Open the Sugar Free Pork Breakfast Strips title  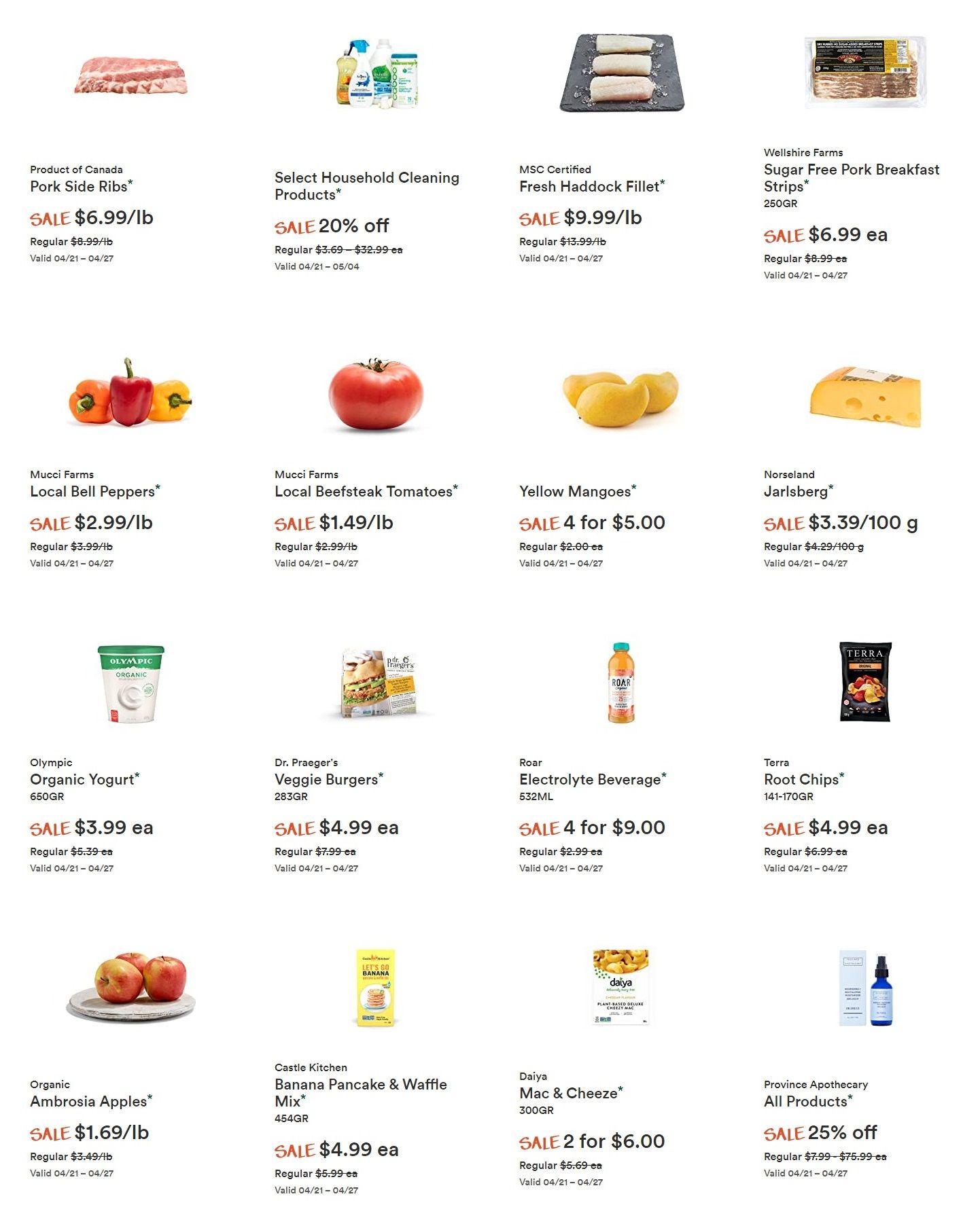tap(852, 178)
